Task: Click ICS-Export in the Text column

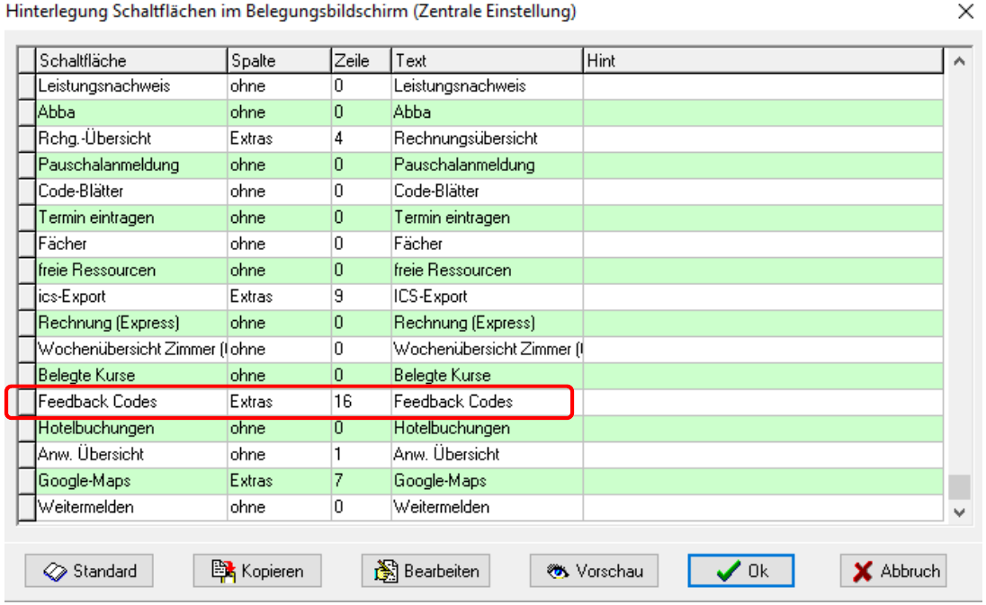Action: tap(487, 297)
